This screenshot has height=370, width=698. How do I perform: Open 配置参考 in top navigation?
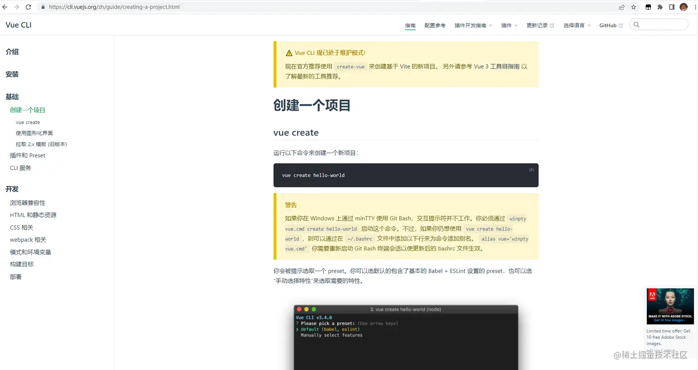(435, 25)
